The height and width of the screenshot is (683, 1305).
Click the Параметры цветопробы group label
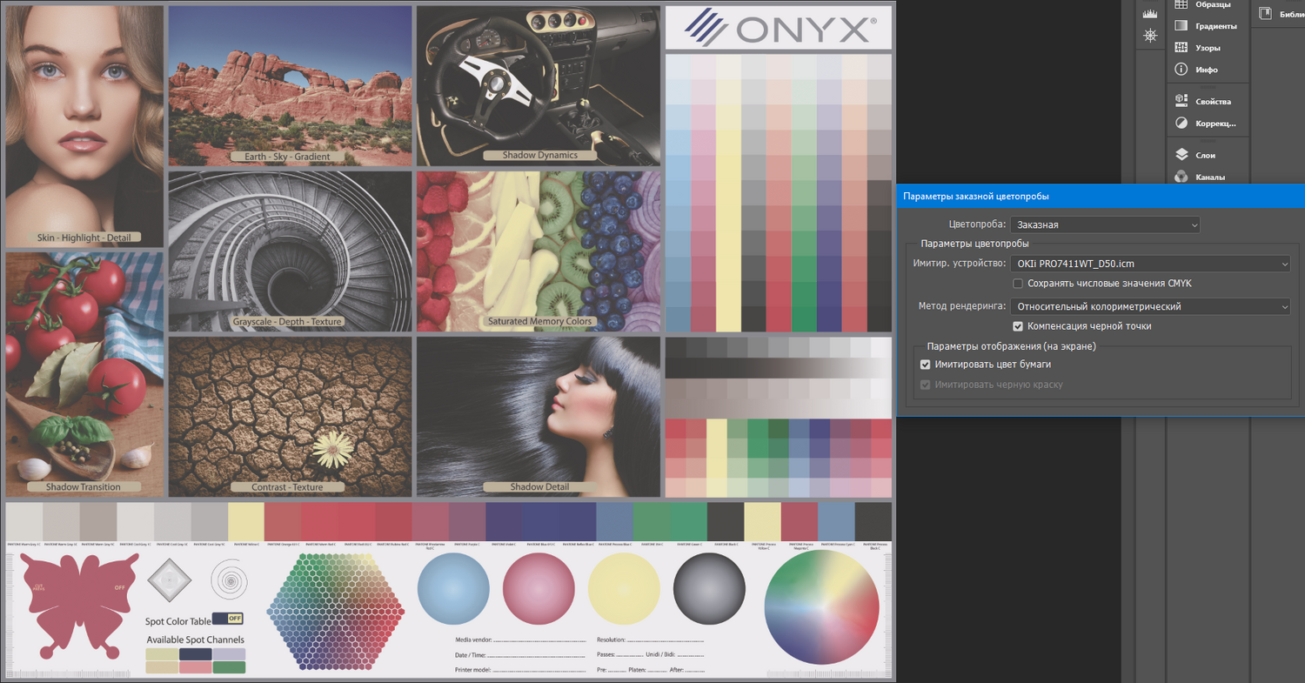pos(974,244)
